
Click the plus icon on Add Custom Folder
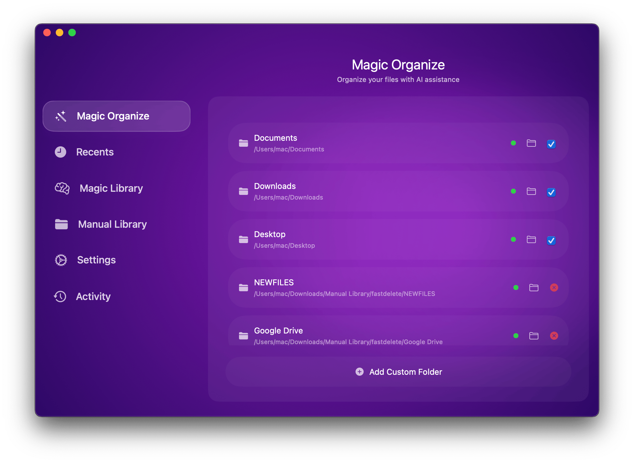coord(360,372)
